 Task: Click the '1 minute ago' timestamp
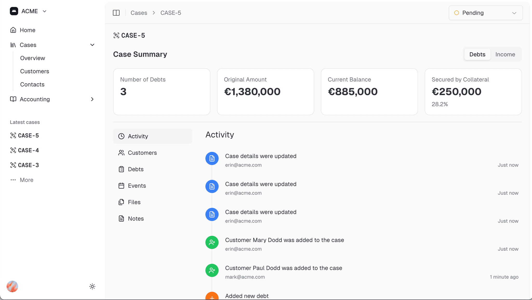pyautogui.click(x=504, y=277)
